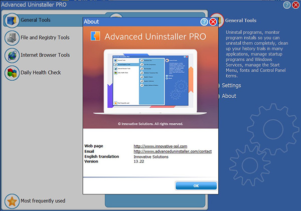Click the Web page label
The image size is (301, 211).
(94, 146)
